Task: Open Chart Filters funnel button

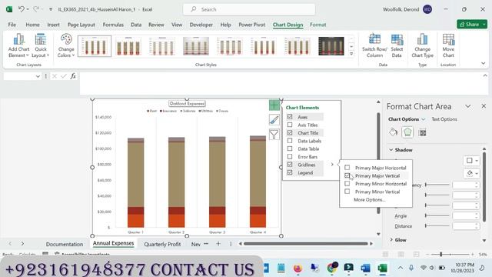Action: click(x=274, y=135)
